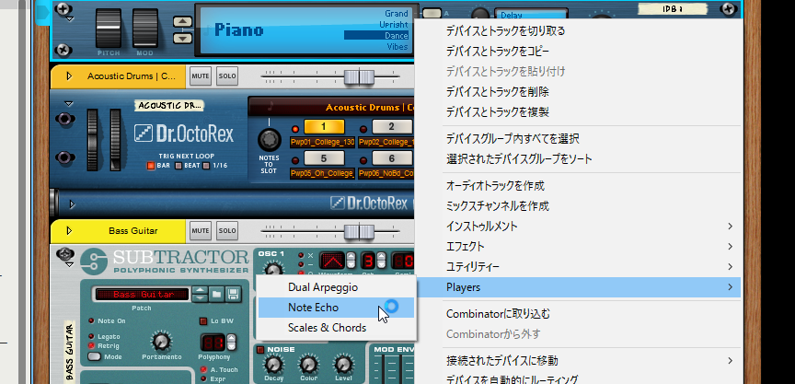Click the Dr.OctoRex logo on the main panel
This screenshot has height=384, width=795.
183,134
